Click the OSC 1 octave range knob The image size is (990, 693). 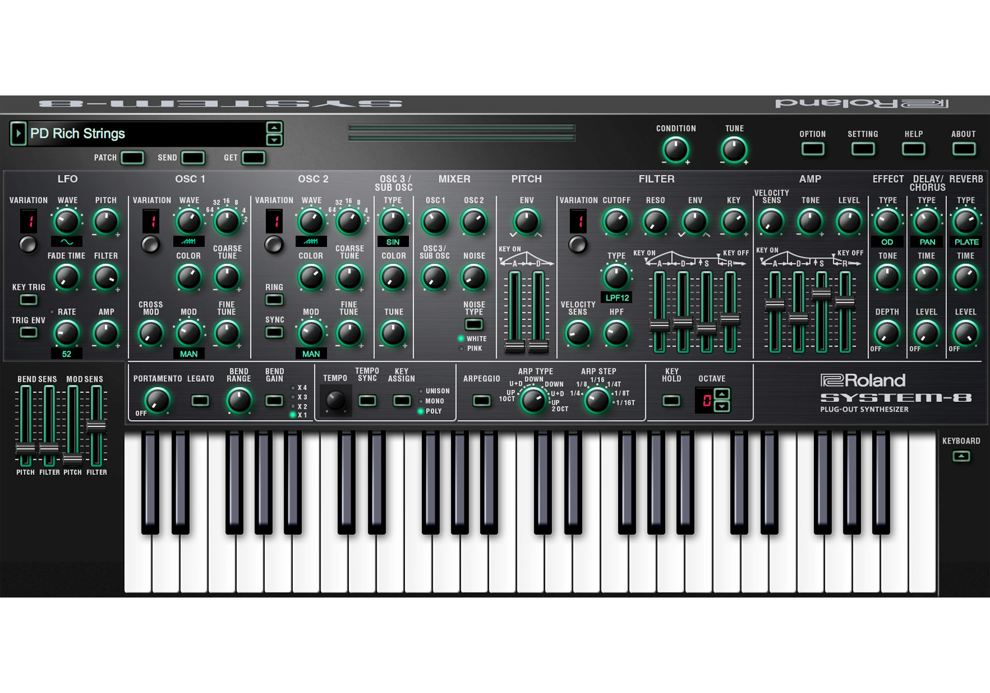(227, 222)
